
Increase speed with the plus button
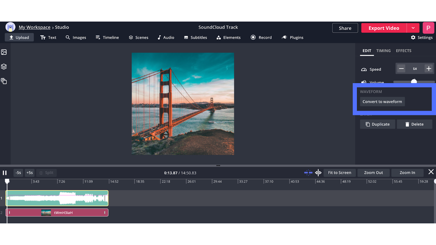point(429,69)
